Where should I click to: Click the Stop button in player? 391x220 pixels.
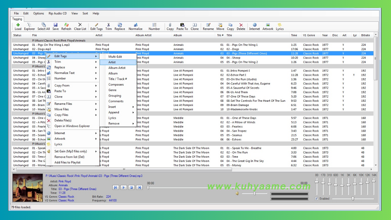131,187
